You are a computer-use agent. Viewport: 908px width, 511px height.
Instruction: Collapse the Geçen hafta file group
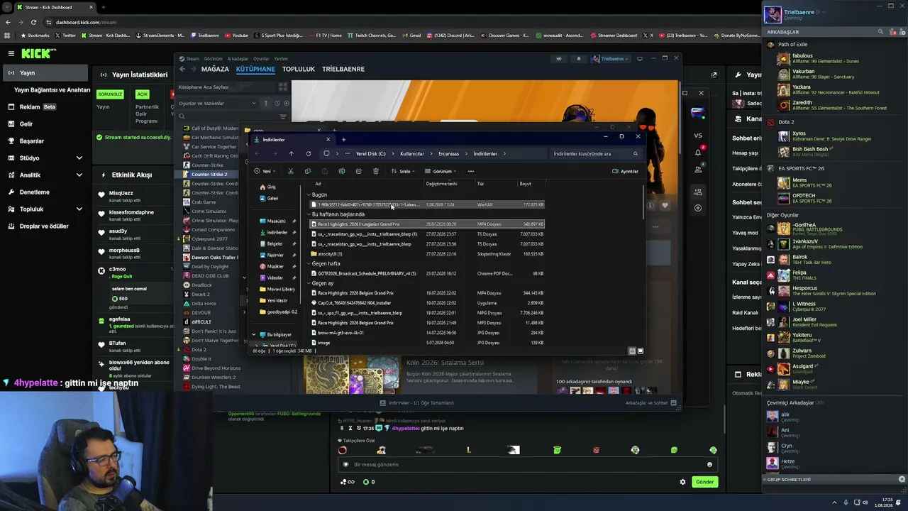(309, 263)
